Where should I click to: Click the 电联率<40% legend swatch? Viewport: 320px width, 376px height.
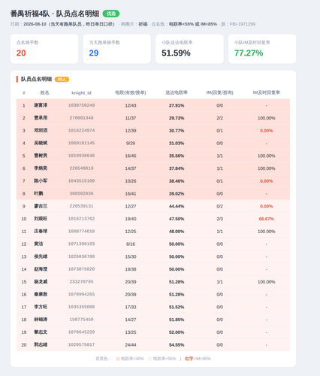click(118, 359)
